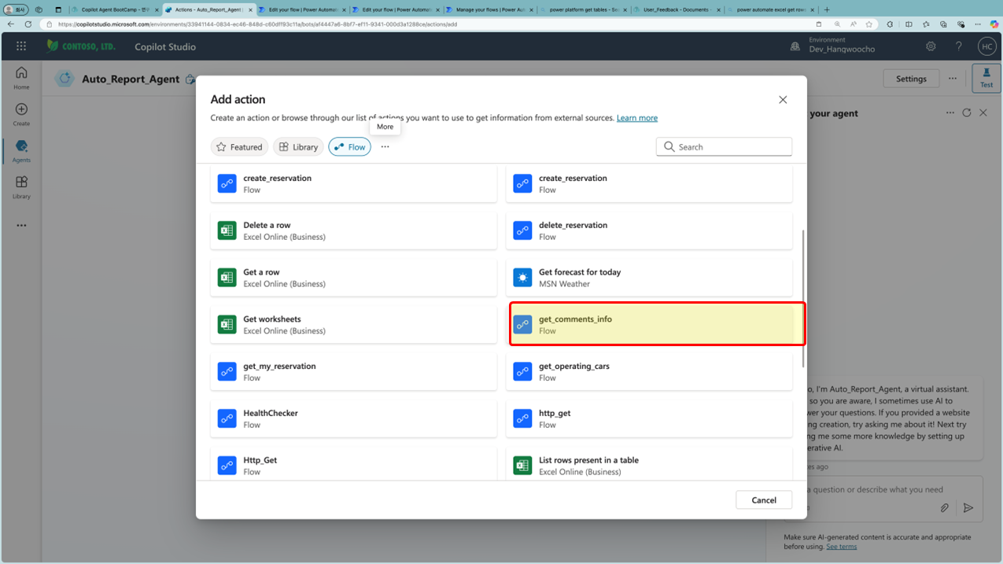Open the Library section in the sidebar
Screen dimensions: 1003x564
coord(21,187)
